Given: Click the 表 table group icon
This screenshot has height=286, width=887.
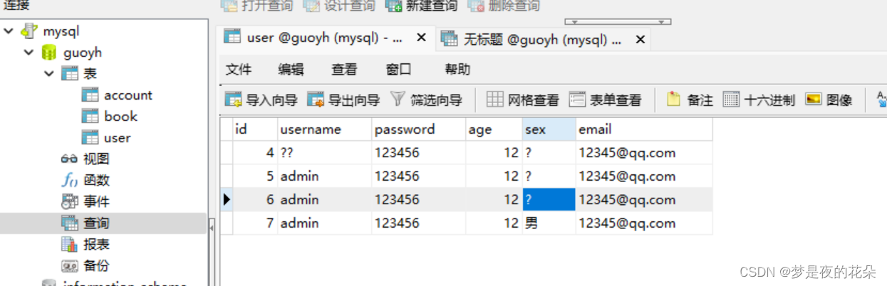Looking at the screenshot, I should point(70,74).
